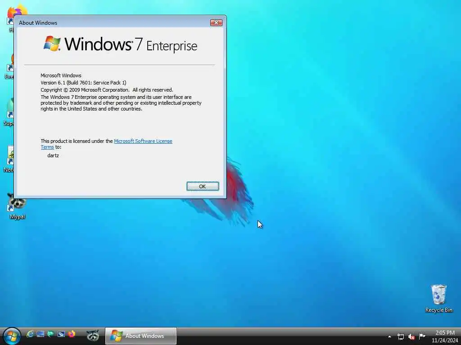Click the Version 6.1 Build 7601 line
Screen dimensions: 461x345
pos(83,83)
